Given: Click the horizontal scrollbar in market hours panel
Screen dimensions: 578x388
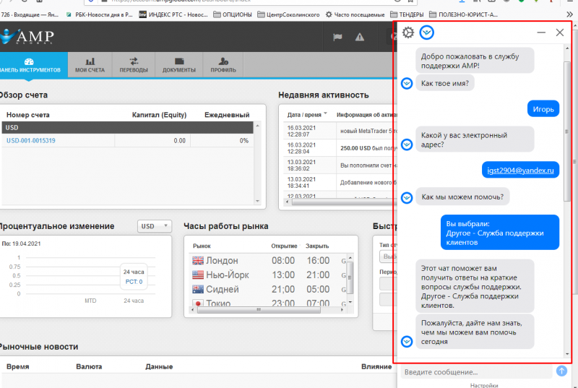Looking at the screenshot, I should [x=259, y=310].
